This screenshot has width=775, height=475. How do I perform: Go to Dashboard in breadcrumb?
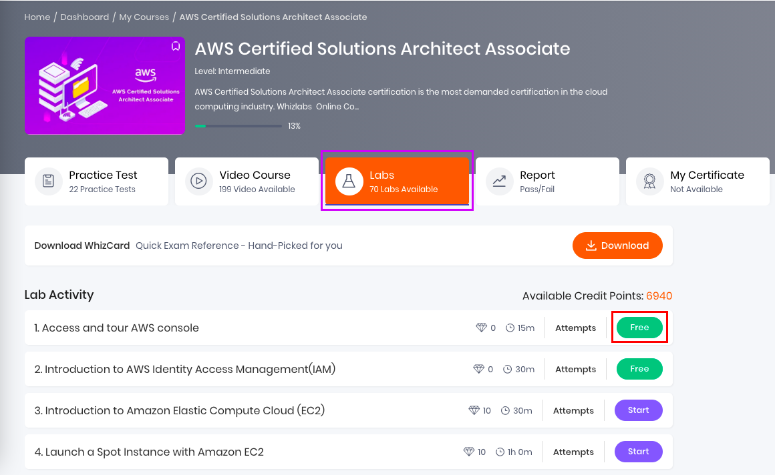coord(85,17)
